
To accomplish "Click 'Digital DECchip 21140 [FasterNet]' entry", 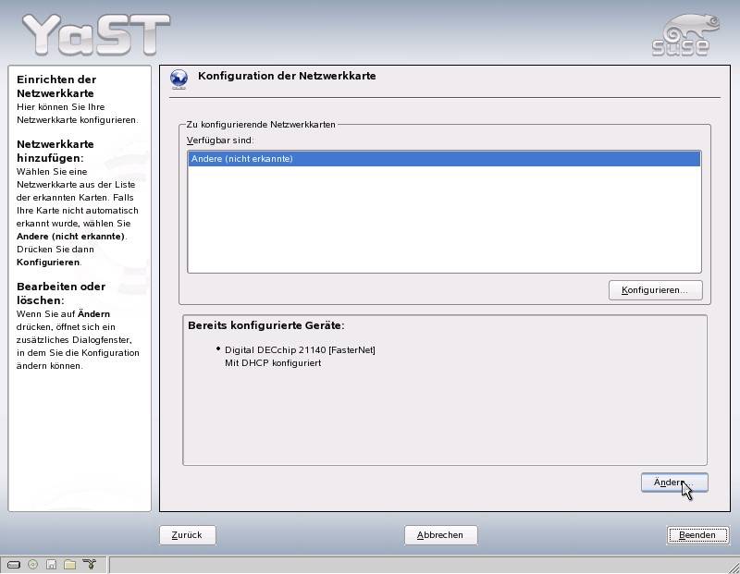I will [300, 350].
